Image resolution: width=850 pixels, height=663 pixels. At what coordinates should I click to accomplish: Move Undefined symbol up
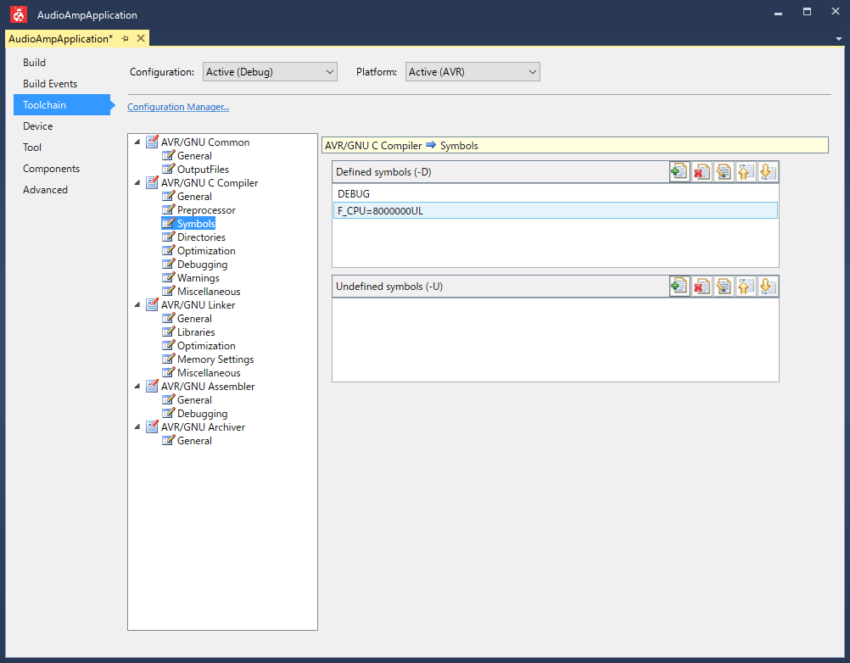pos(746,286)
